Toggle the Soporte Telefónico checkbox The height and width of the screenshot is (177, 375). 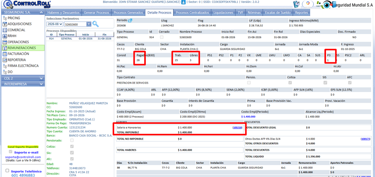point(7,170)
